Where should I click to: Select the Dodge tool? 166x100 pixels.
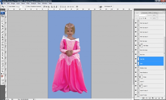coord(2,50)
